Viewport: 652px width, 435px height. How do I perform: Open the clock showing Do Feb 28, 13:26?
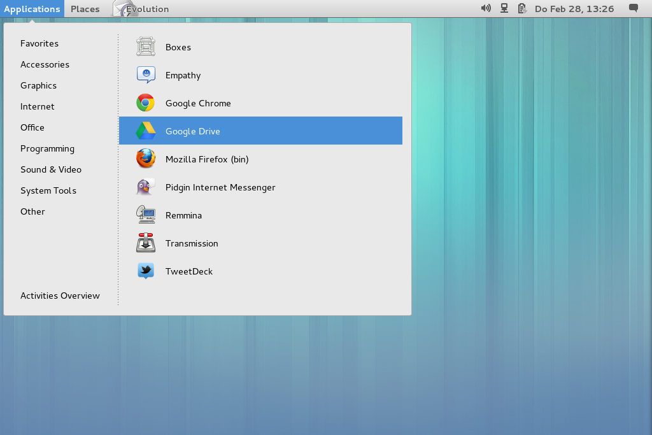[x=574, y=9]
